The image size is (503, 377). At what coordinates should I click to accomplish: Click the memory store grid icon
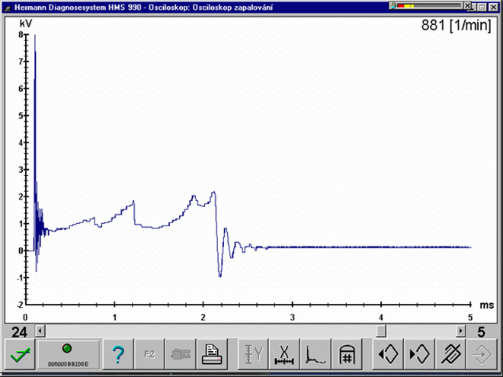coord(347,354)
